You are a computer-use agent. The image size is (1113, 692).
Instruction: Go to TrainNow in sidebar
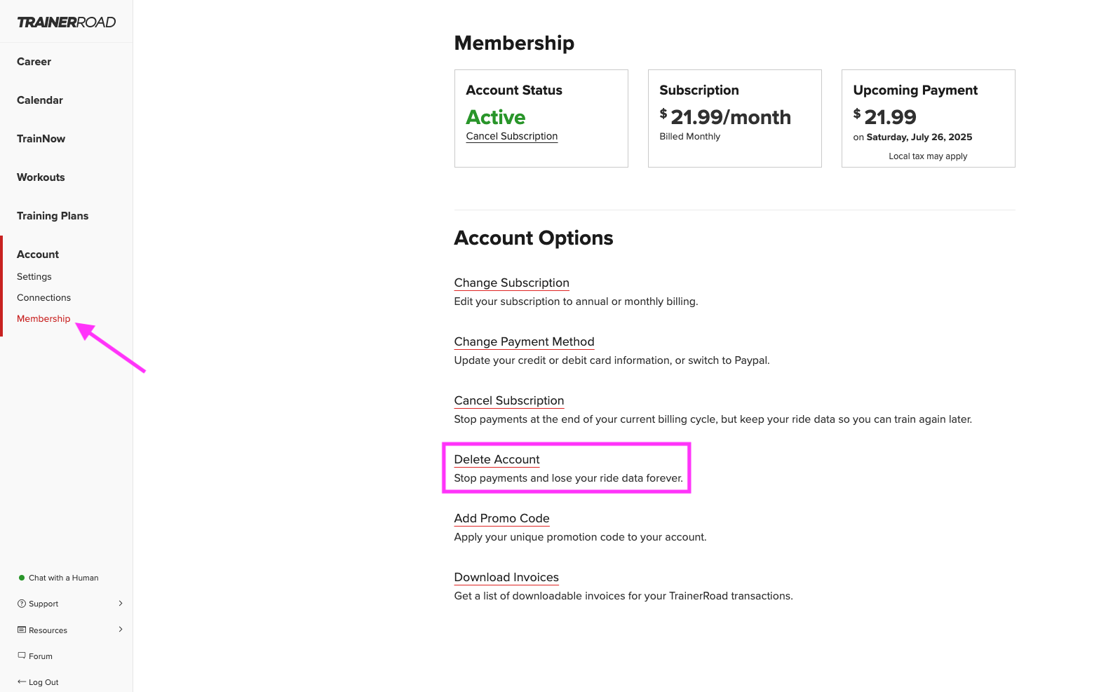pyautogui.click(x=41, y=139)
